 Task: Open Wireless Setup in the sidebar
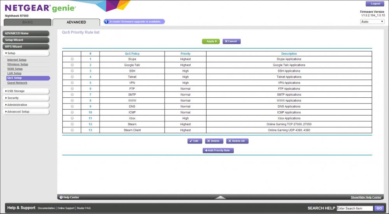(18, 64)
